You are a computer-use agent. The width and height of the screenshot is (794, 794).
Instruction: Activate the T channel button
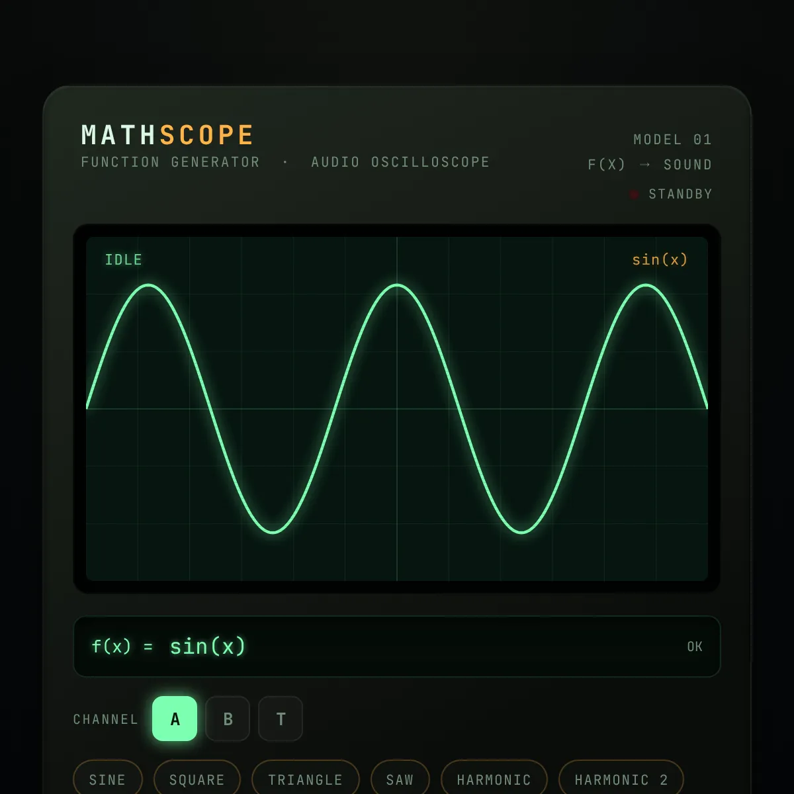click(281, 719)
